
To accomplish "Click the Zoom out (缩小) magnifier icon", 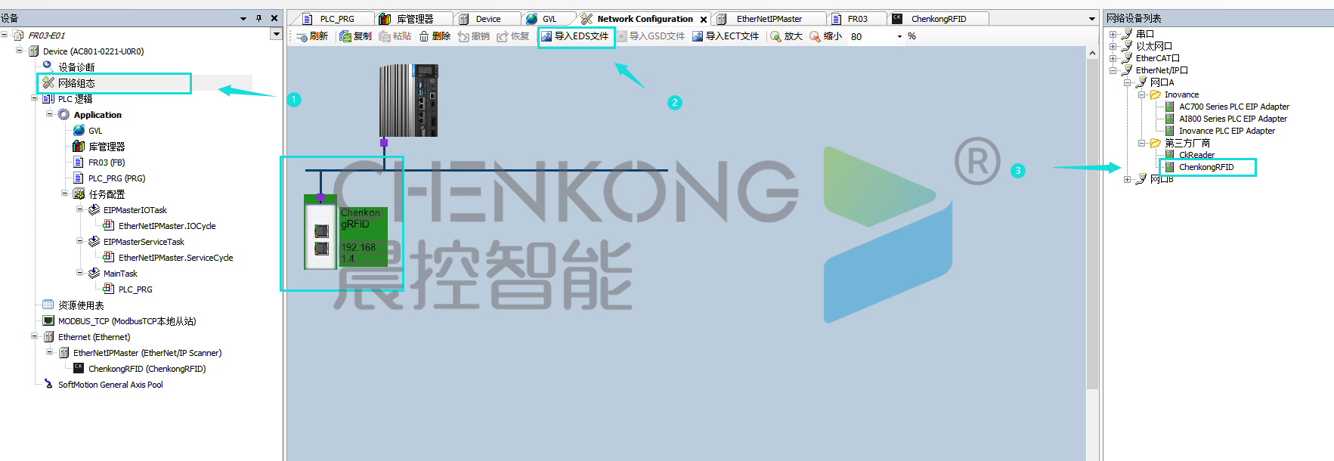I will click(815, 36).
